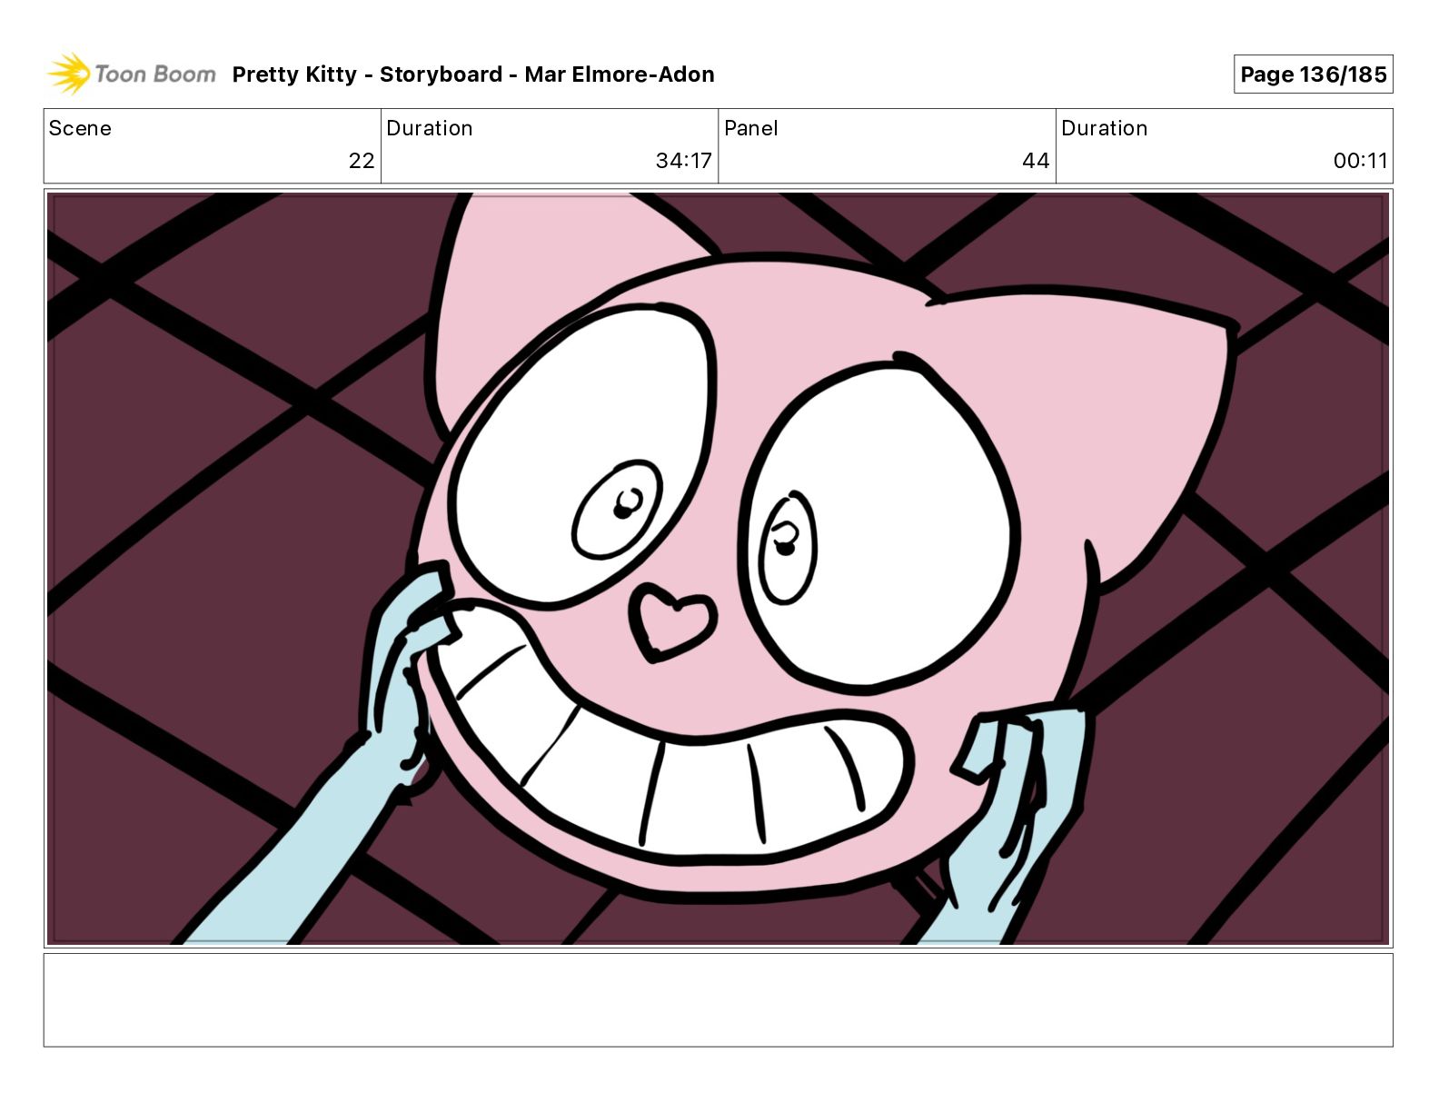
Task: Click the empty notes box below the panel
Action: tap(718, 999)
